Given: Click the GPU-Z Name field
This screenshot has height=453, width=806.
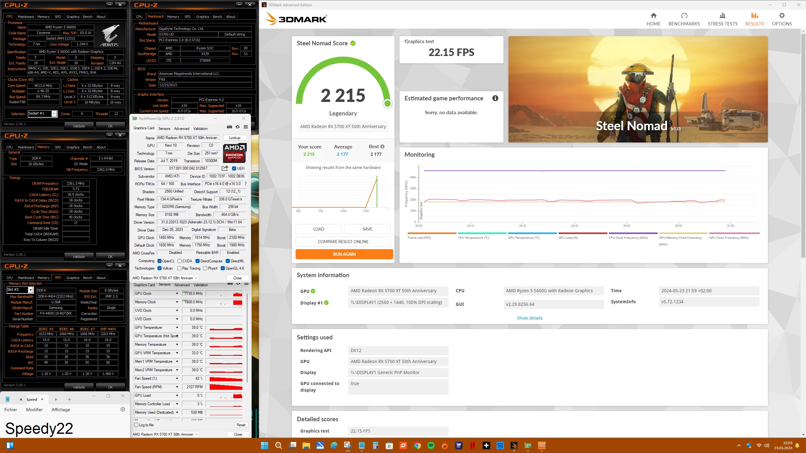Looking at the screenshot, I should tap(188, 138).
